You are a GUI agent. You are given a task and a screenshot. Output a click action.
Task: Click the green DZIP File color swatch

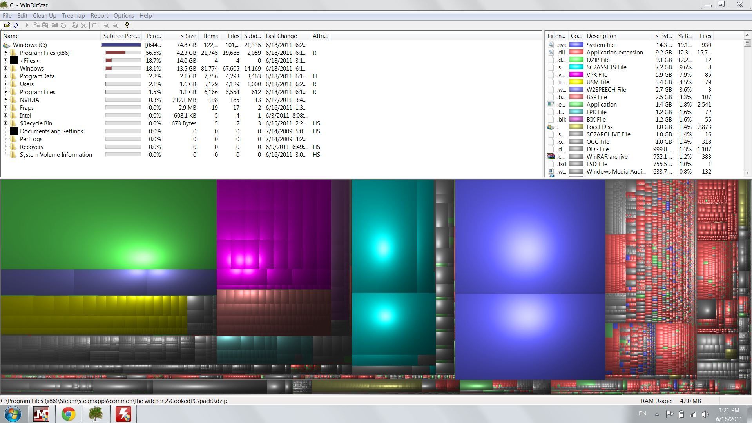pos(576,60)
